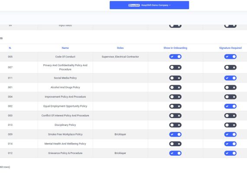Select Conflict Of Interest Policy And Procedure name
This screenshot has width=247, height=173.
[65, 115]
